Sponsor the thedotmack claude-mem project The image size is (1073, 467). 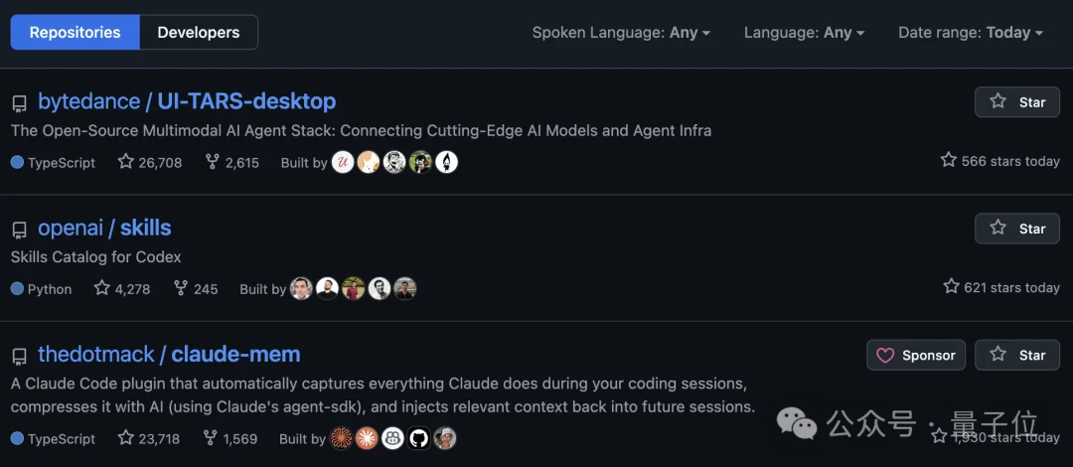point(916,355)
